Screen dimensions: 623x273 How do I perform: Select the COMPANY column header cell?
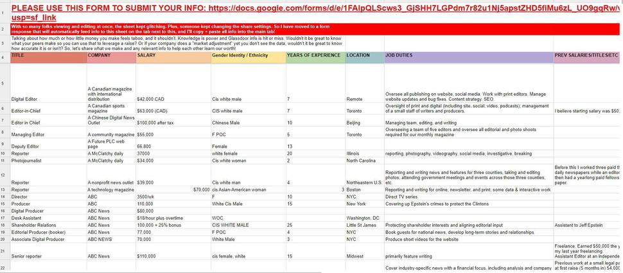point(111,57)
